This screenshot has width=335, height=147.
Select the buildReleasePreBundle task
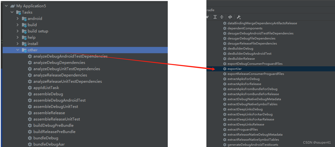pos(54,132)
